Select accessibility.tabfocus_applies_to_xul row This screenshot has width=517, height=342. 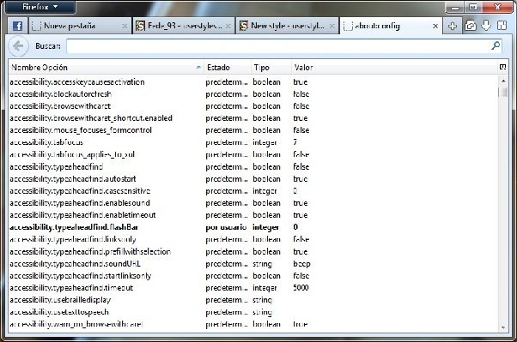tap(253, 154)
